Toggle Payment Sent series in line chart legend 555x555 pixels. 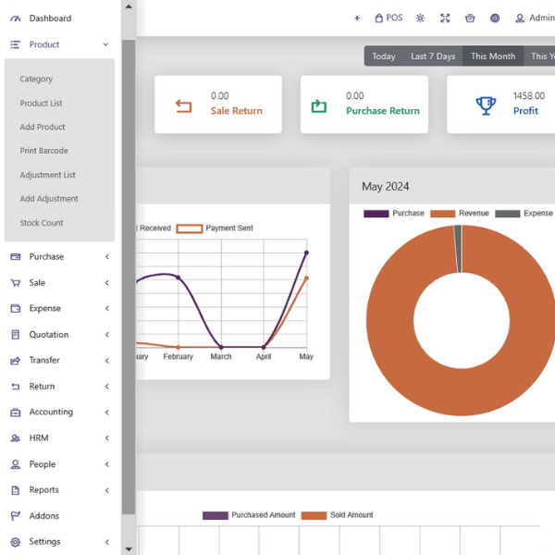(215, 228)
